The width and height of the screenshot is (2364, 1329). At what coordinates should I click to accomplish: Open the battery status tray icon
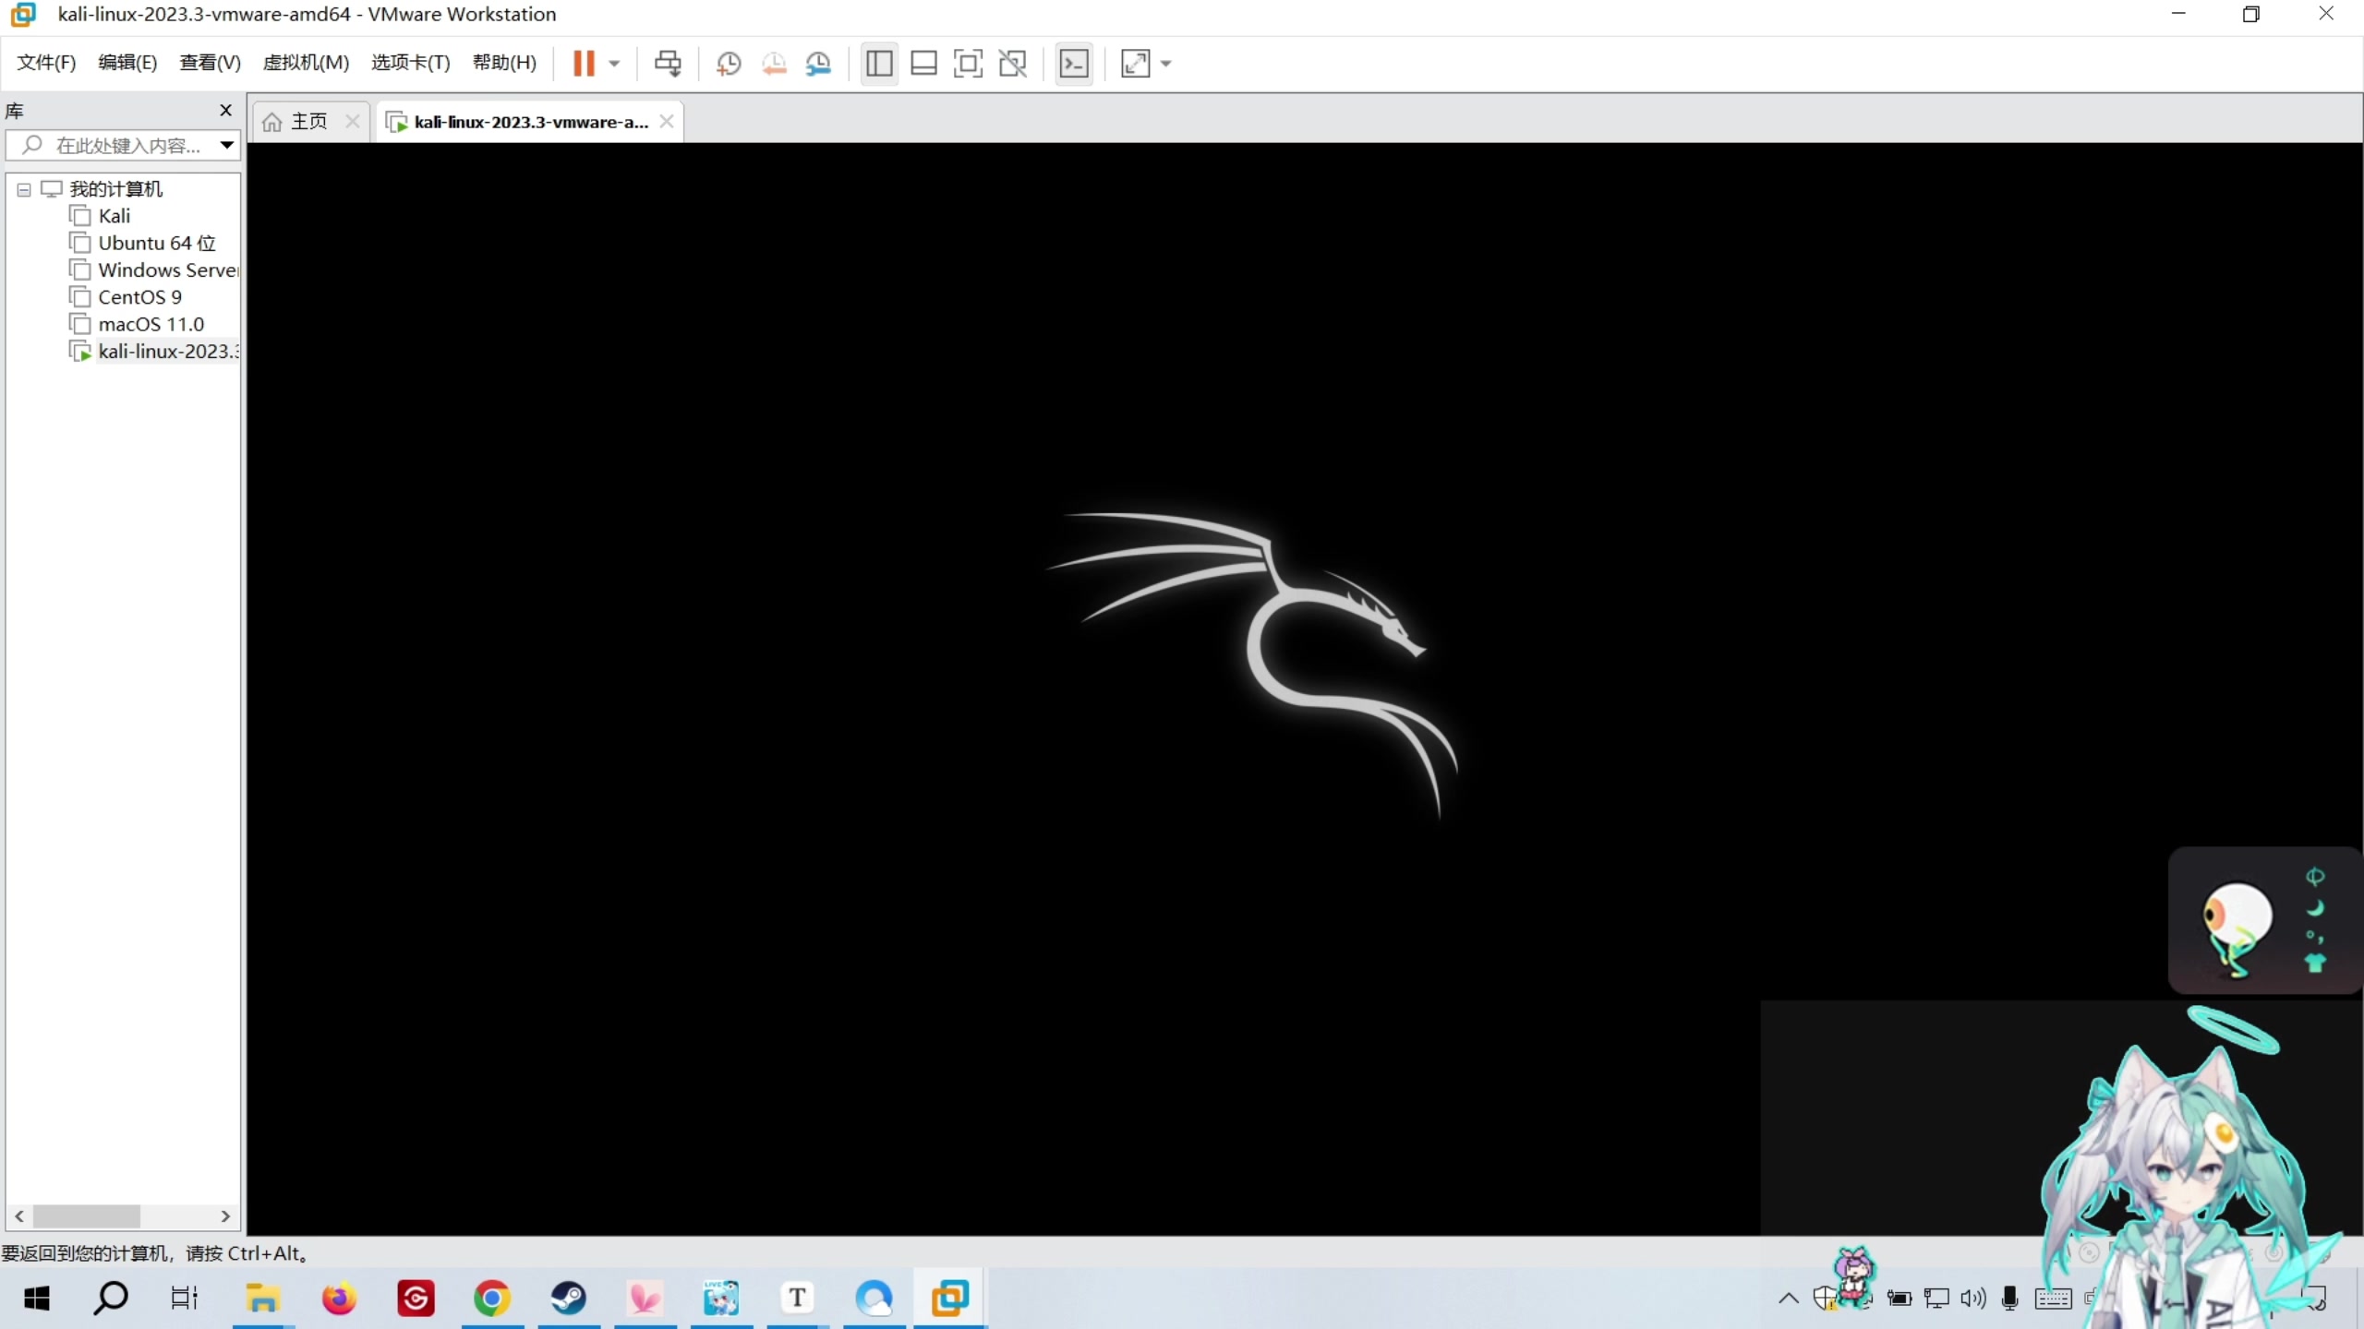coord(1900,1299)
